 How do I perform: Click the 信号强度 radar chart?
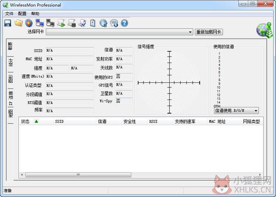pos(169,82)
